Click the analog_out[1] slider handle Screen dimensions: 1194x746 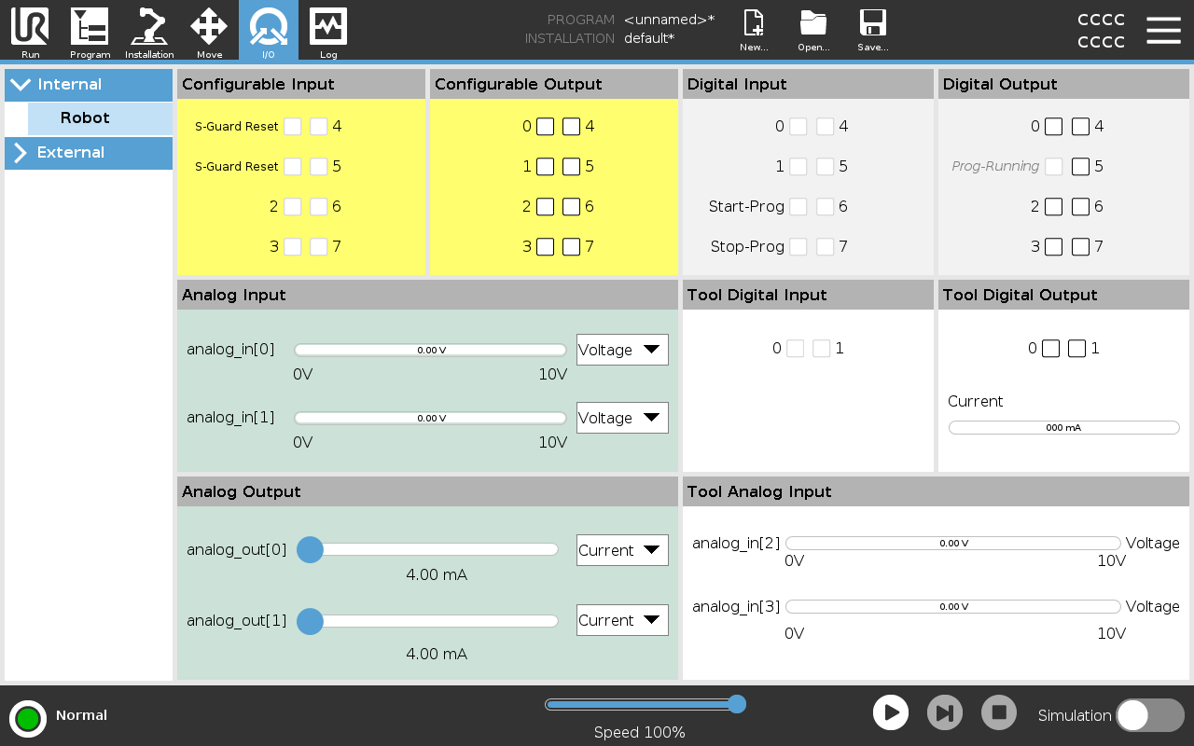[x=310, y=621]
